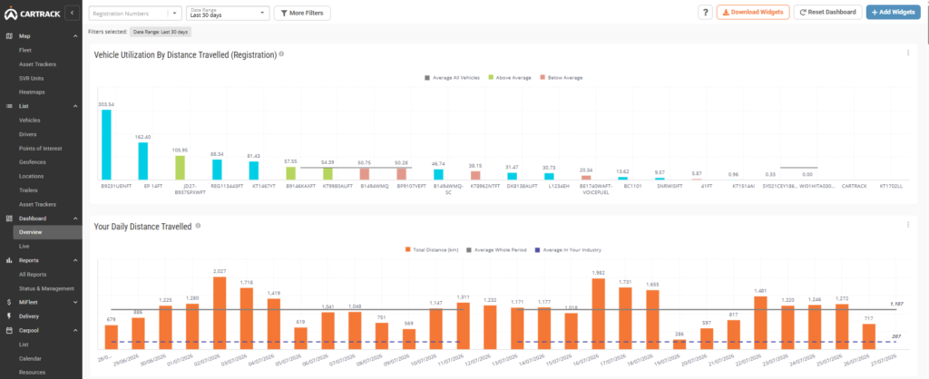Click the orange 2,027 bar for 02/07/2026

pos(220,313)
